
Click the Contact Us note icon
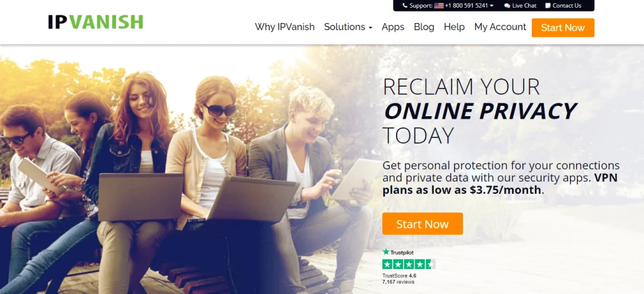(x=548, y=6)
